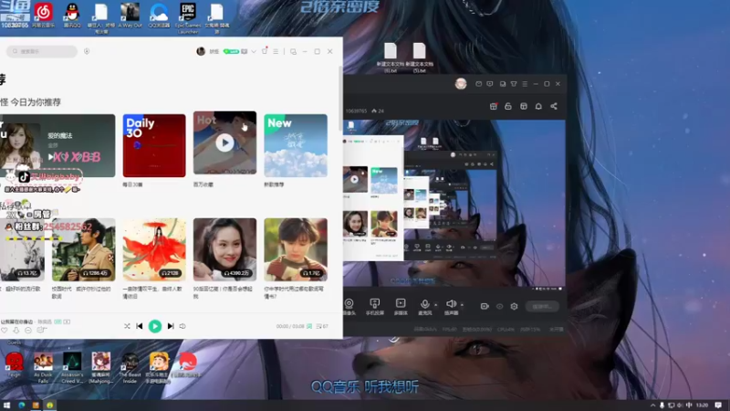Viewport: 730px width, 411px height.
Task: Open the streamer avatar in live app
Action: 461,84
